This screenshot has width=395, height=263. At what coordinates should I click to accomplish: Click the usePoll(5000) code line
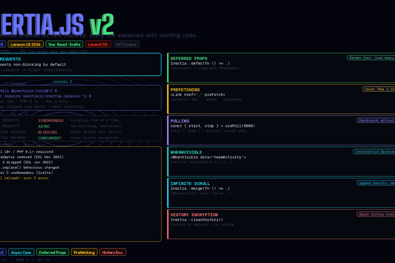click(x=212, y=126)
